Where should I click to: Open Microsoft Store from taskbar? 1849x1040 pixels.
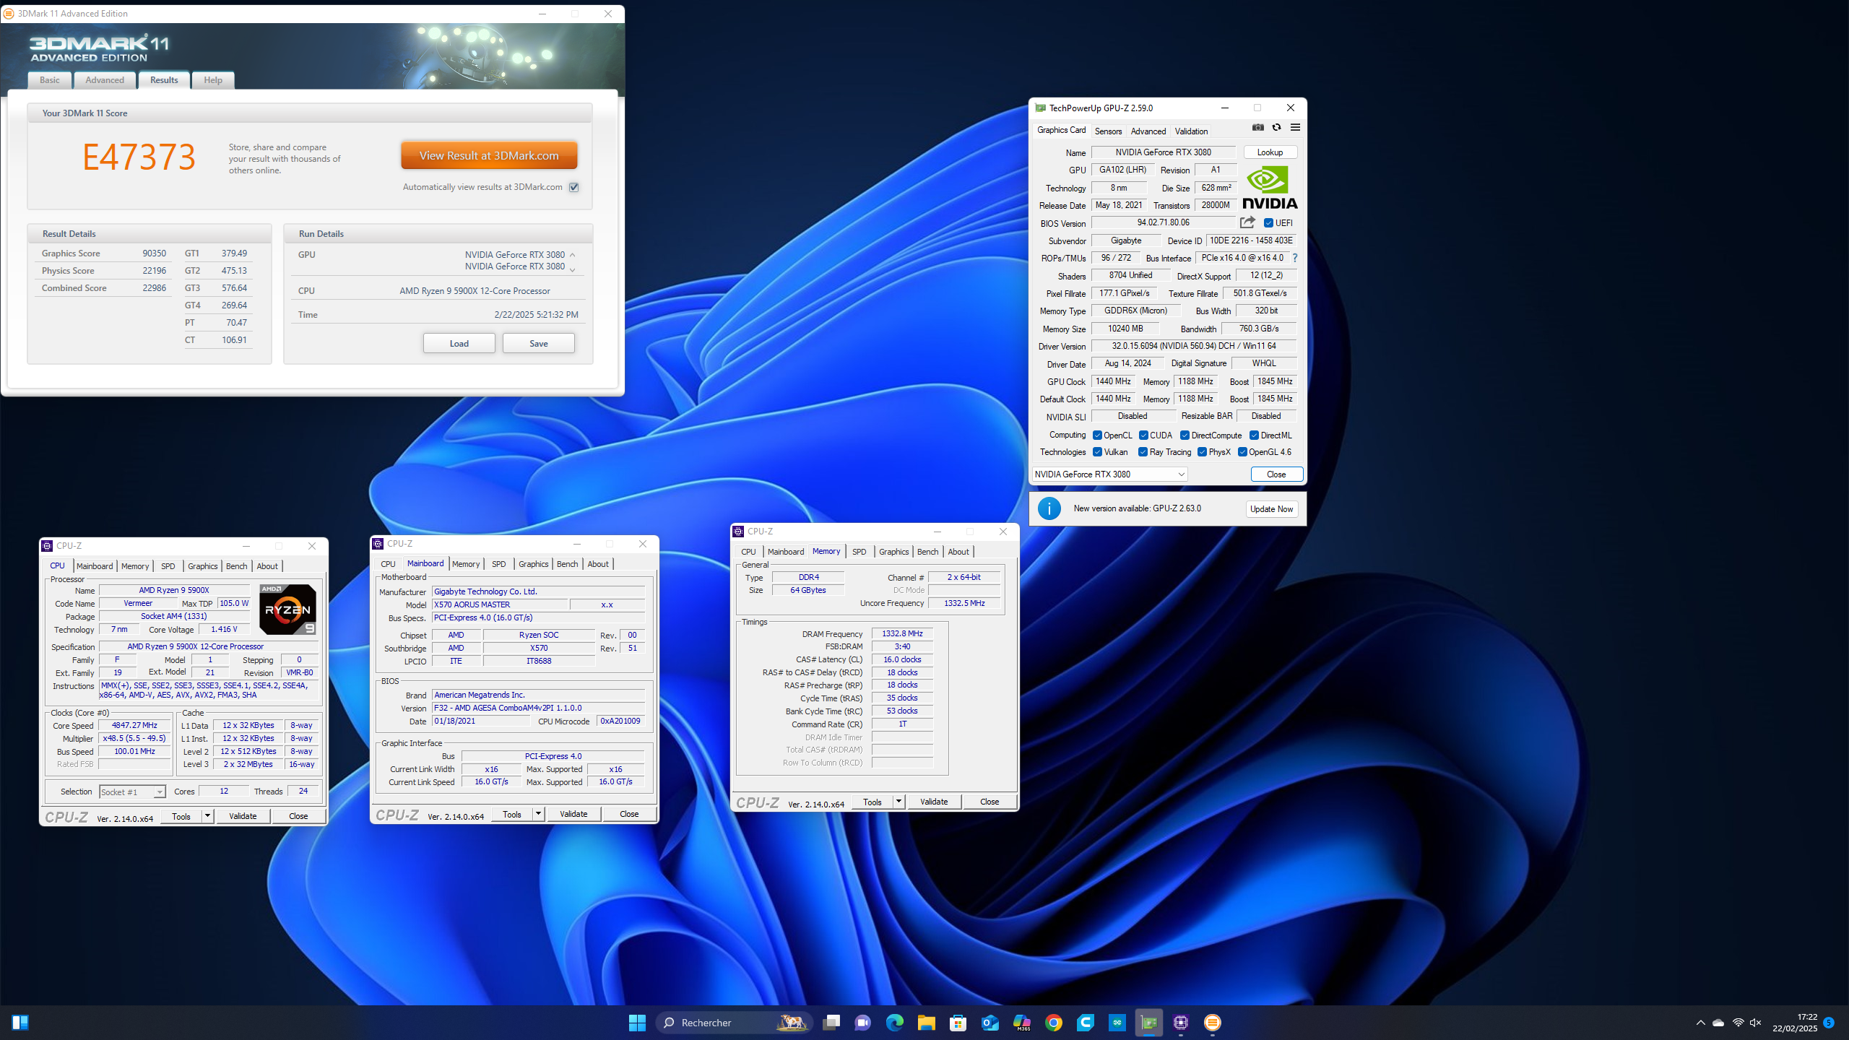point(958,1023)
